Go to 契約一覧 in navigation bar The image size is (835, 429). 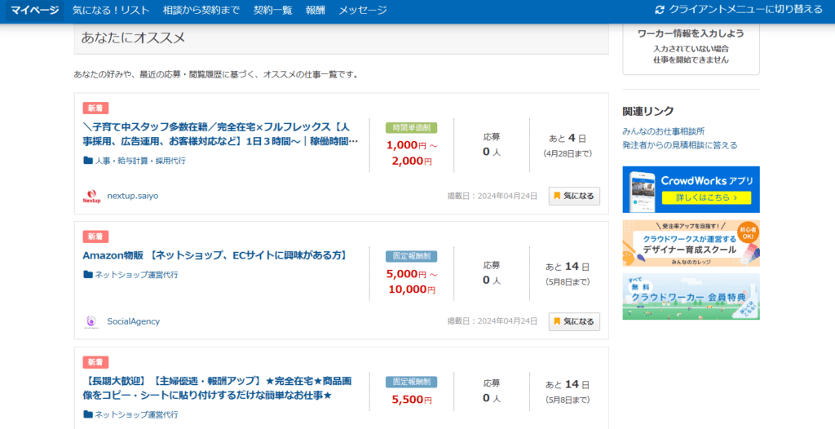[x=272, y=10]
